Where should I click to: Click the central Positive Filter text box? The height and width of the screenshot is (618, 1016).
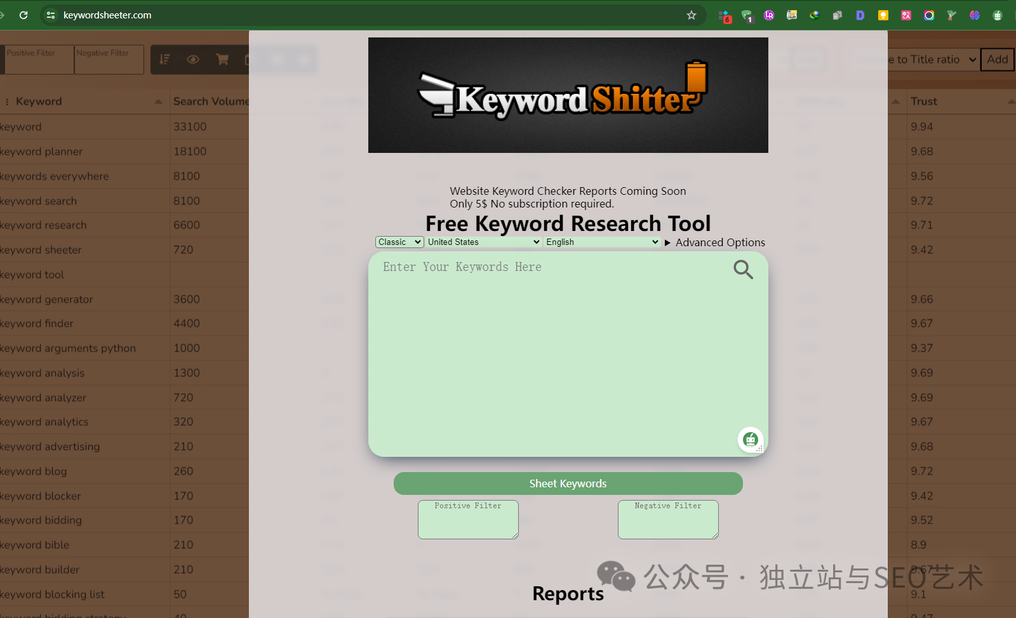pos(468,520)
